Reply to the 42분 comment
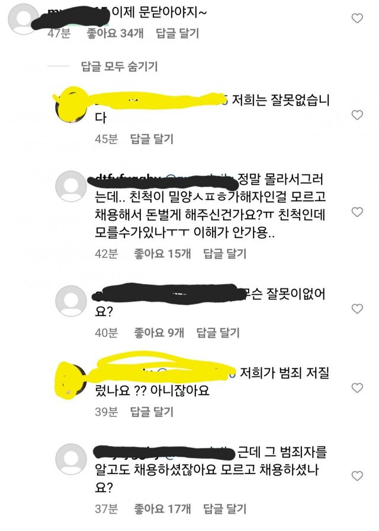379x531 pixels. (x=224, y=253)
